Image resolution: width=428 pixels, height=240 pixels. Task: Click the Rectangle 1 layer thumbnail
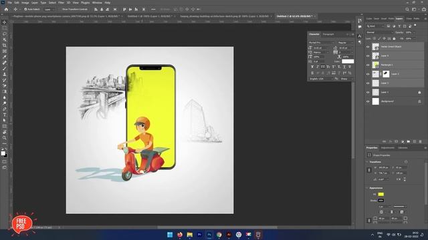pos(376,65)
